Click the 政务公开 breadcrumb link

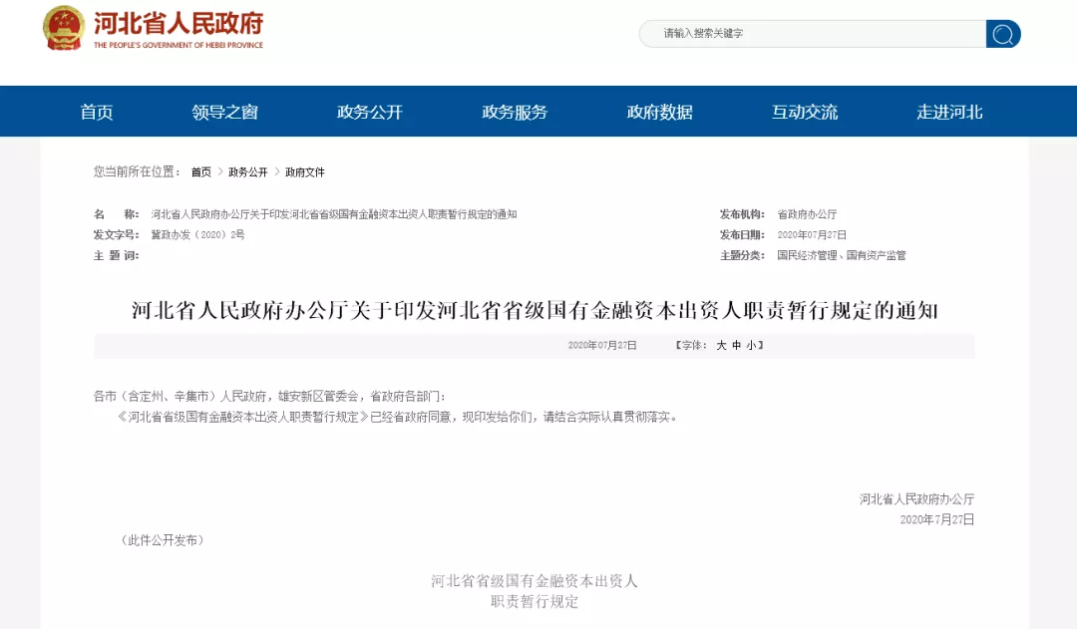248,172
